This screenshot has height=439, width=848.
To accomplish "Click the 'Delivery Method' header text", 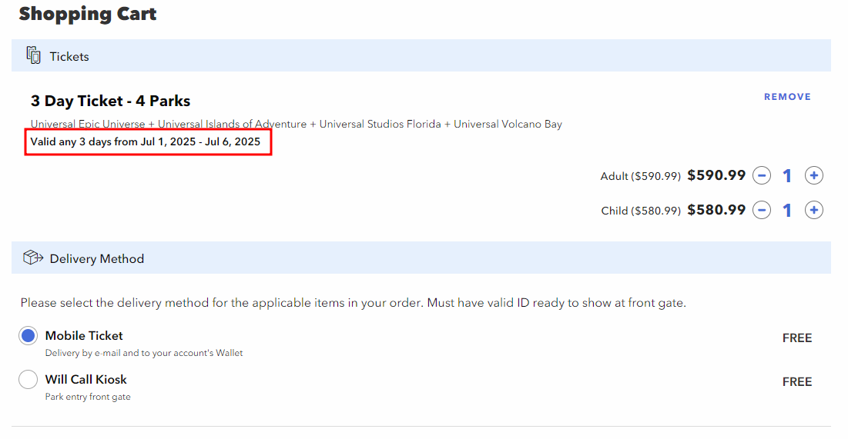I will 97,258.
